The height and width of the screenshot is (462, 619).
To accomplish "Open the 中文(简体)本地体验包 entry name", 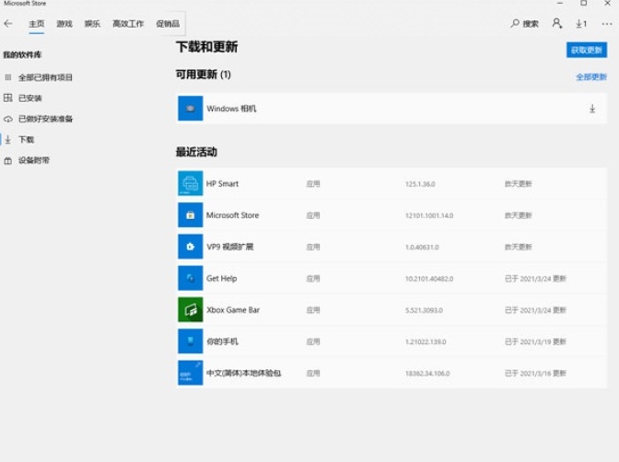I will coord(243,373).
